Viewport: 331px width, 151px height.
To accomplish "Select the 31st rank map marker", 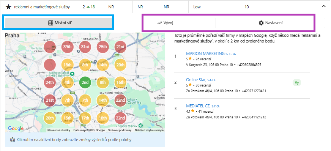I will tap(85, 47).
